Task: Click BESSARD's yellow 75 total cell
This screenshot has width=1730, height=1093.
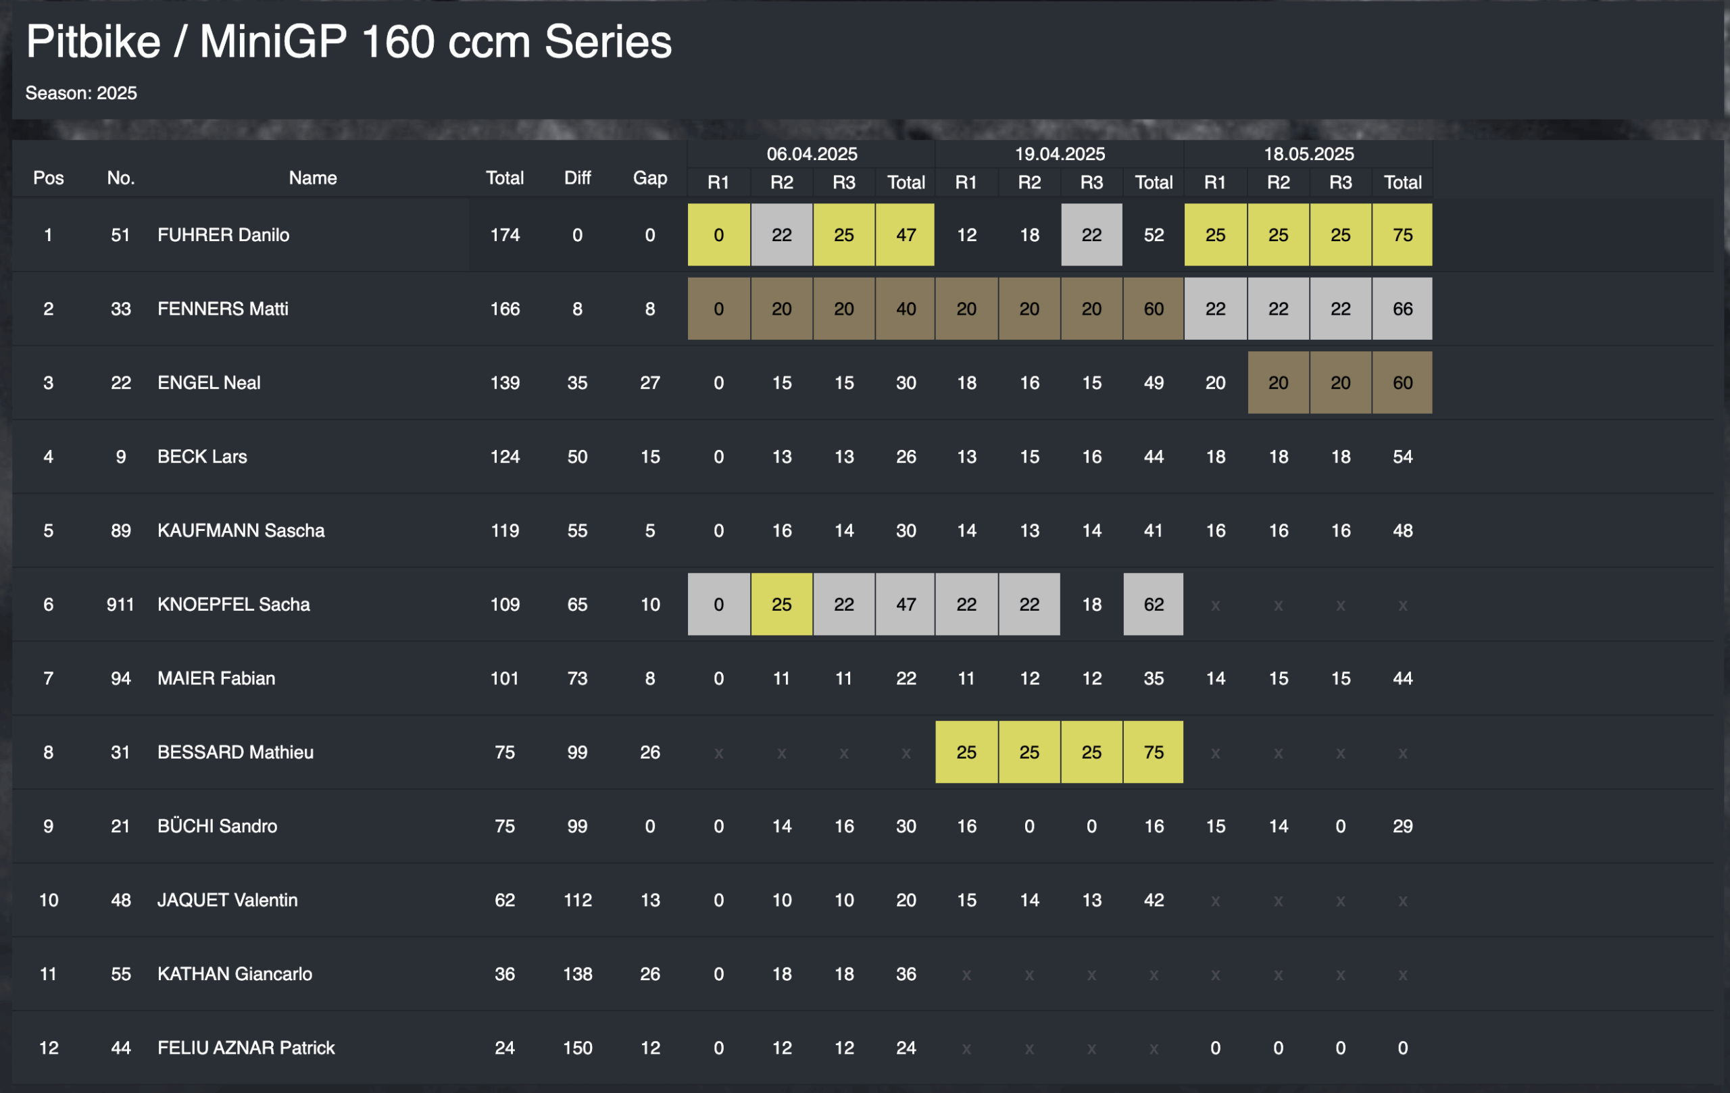Action: tap(1153, 752)
